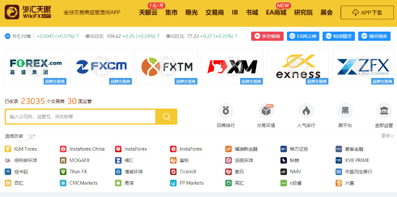Image resolution: width=397 pixels, height=197 pixels.
Task: Click the 福瑞斯金融 history entry
Action: coord(241,149)
